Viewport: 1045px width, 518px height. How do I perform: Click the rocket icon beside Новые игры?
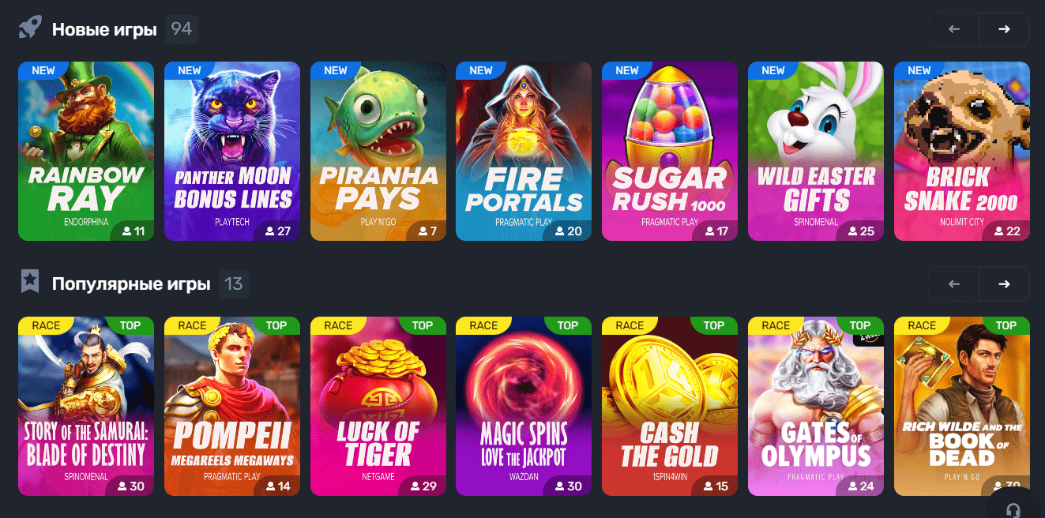(x=30, y=28)
